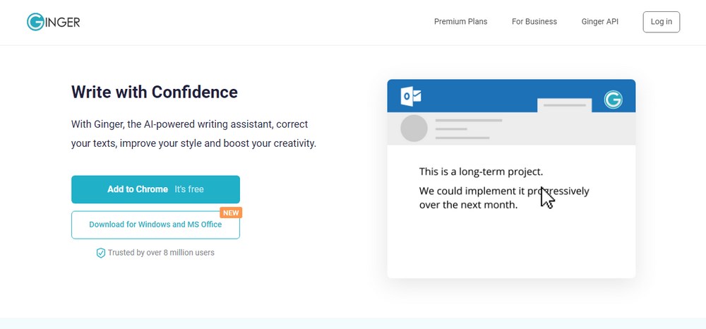Click the Outlook icon in the demo window
Screen dimensions: 706x329
point(411,97)
